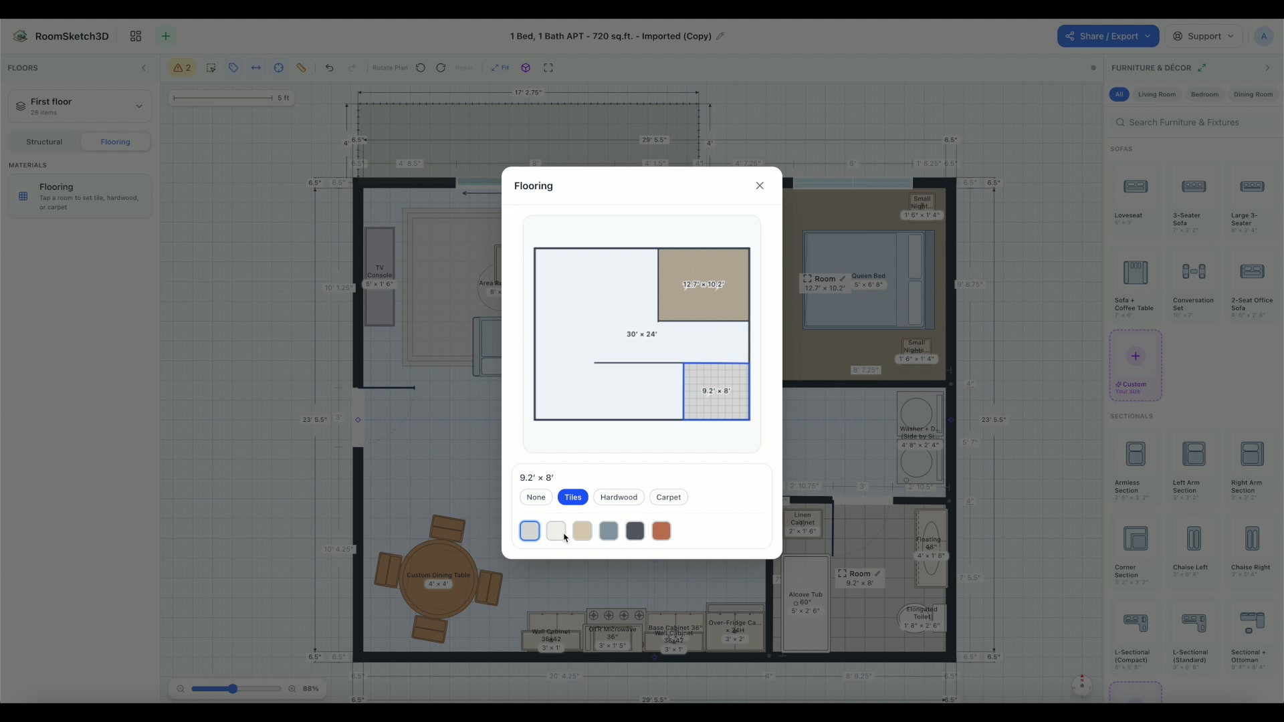Add the L-Sectional (Compact)
Image resolution: width=1284 pixels, height=722 pixels.
tap(1136, 637)
